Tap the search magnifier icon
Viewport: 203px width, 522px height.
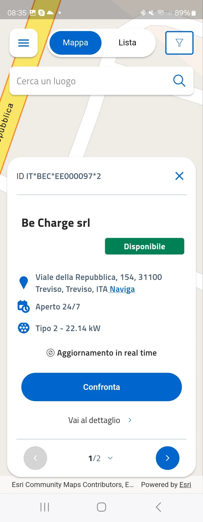pyautogui.click(x=179, y=81)
